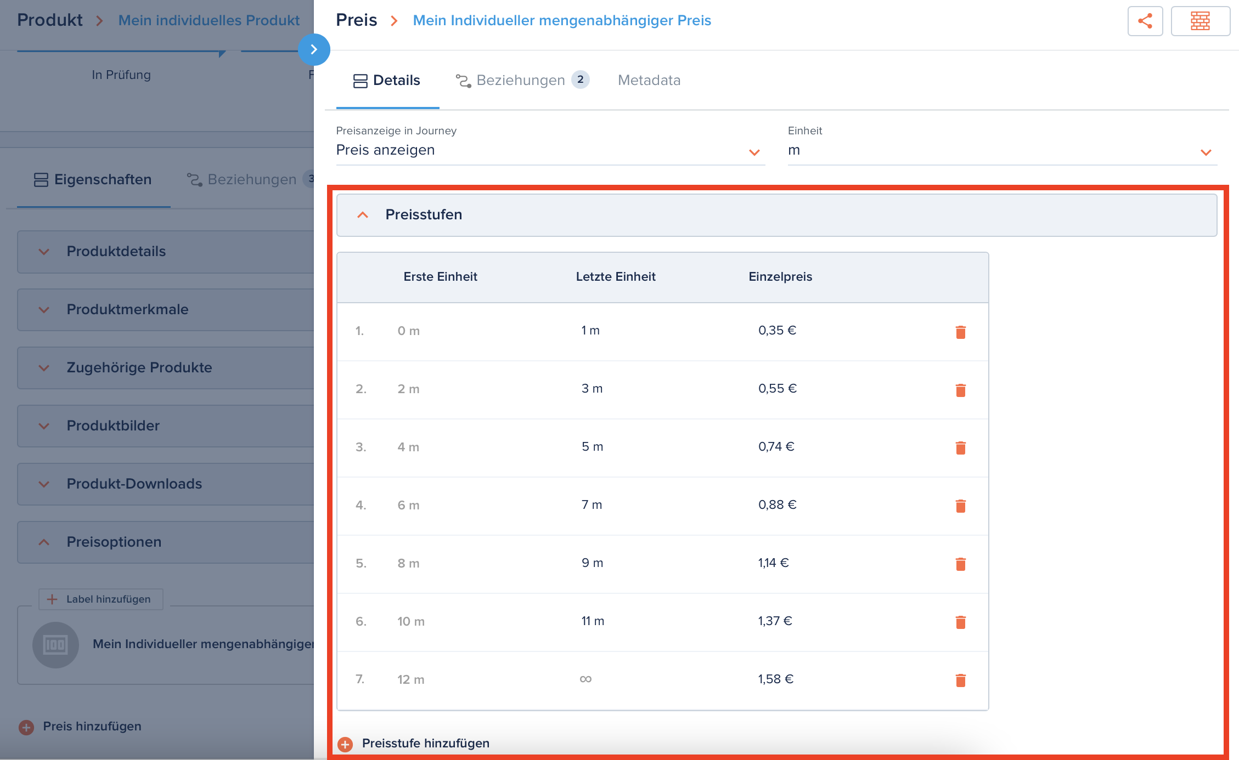1239x760 pixels.
Task: Edit Letzte Einheit value 3 m
Action: click(592, 389)
